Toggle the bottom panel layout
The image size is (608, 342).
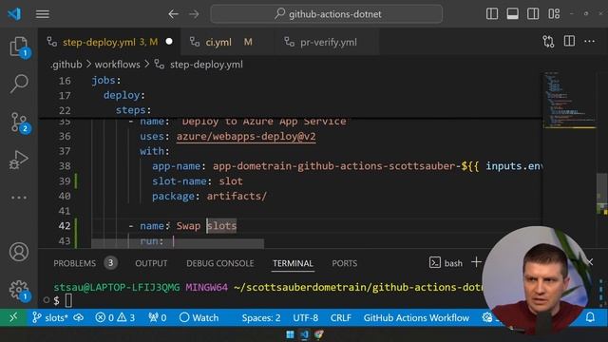pyautogui.click(x=512, y=14)
